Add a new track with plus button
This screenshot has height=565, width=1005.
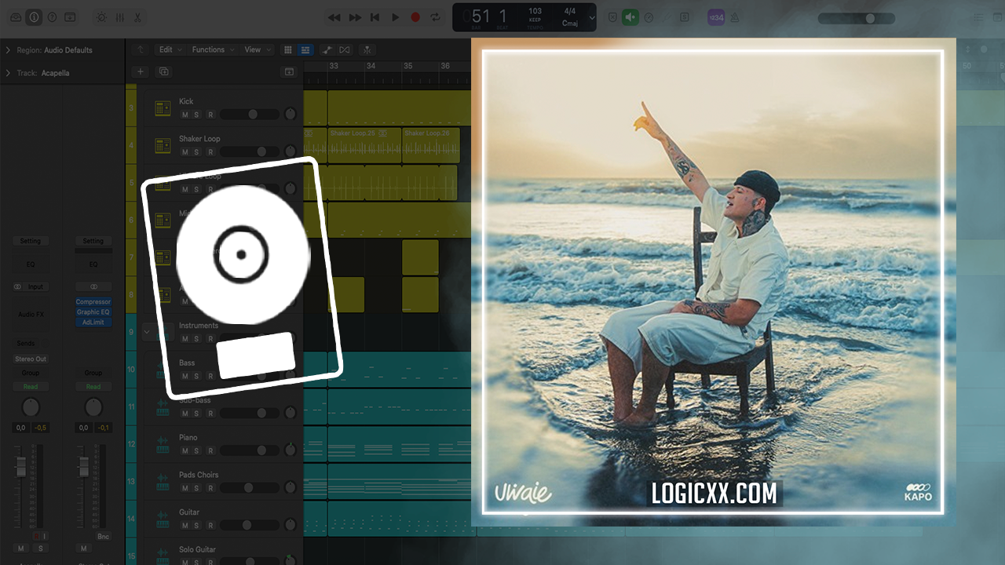[x=141, y=71]
